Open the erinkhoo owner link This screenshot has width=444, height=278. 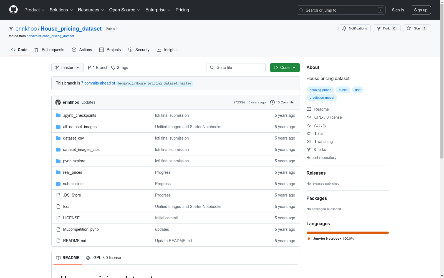(26, 29)
